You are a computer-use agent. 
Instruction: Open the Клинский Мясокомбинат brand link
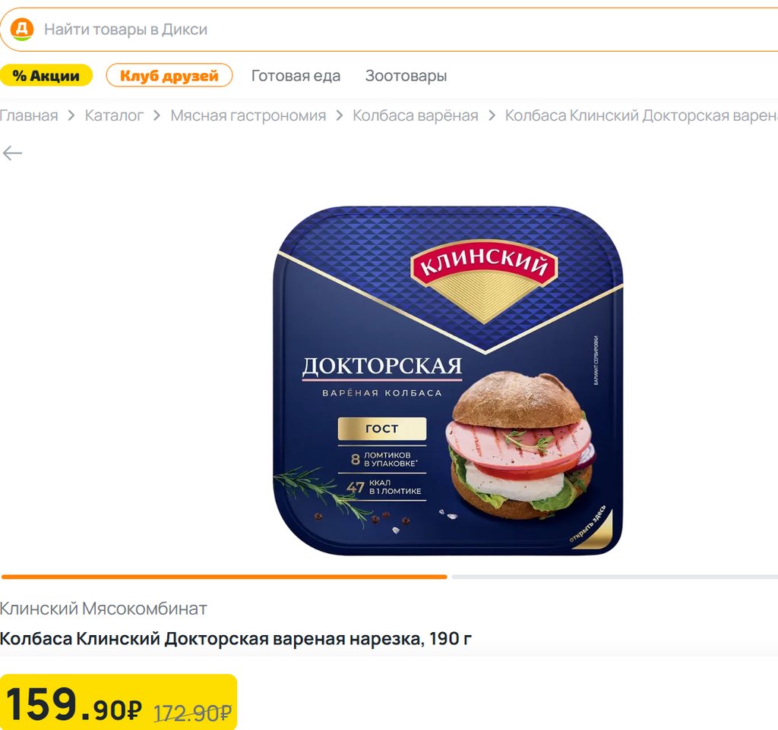pos(103,608)
